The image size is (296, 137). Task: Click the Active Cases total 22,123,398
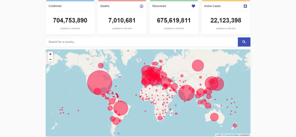pyautogui.click(x=226, y=20)
